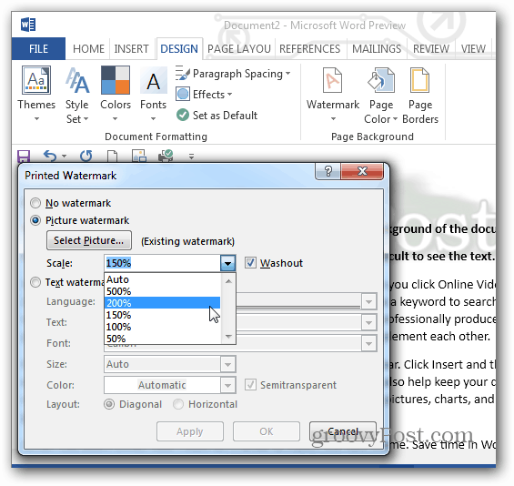Screen dimensions: 514x486
Task: Choose 50% from Scale list
Action: coord(162,338)
